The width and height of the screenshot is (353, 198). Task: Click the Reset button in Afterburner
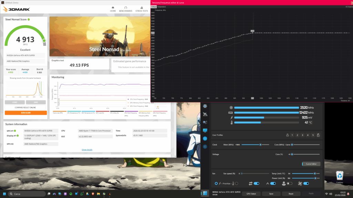click(x=291, y=194)
